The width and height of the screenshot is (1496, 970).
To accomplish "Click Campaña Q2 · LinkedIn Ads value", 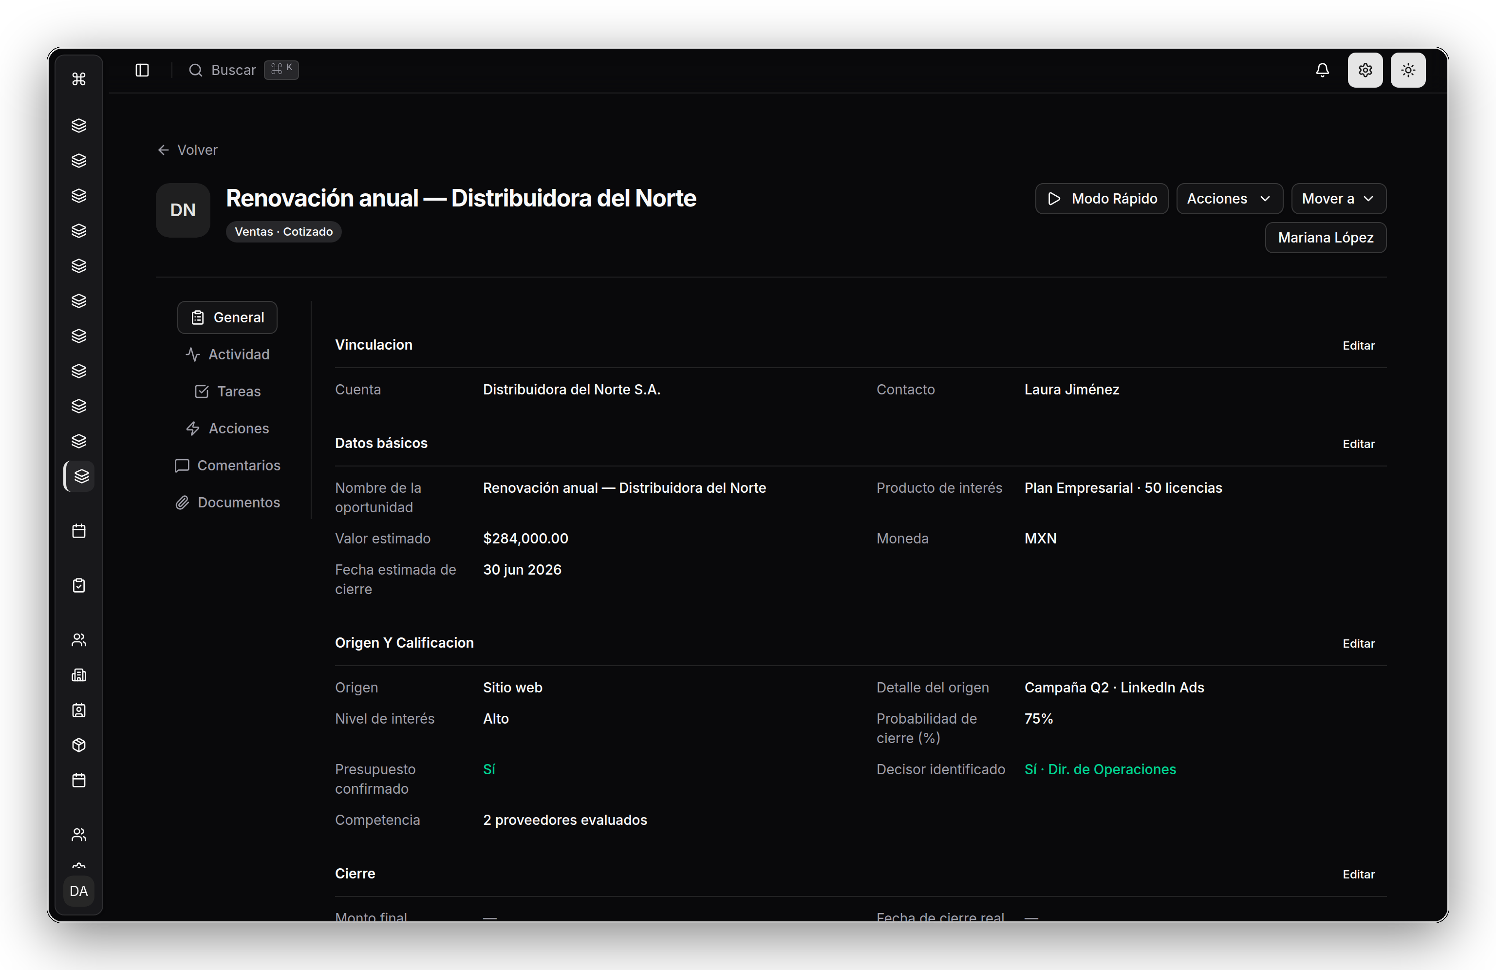I will point(1114,687).
